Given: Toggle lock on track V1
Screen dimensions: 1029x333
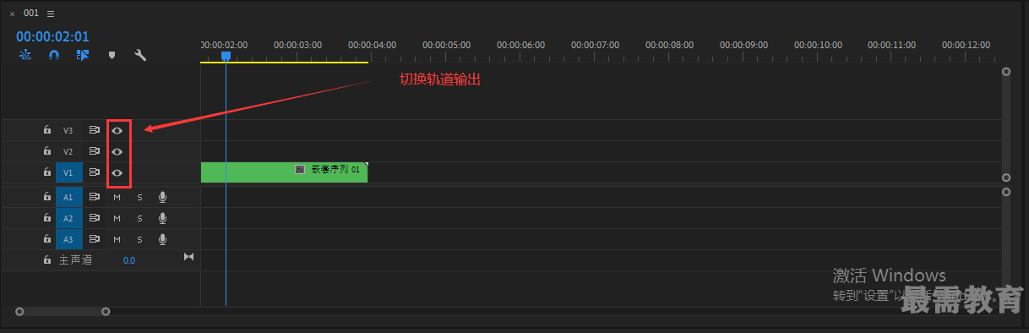Looking at the screenshot, I should click(47, 172).
